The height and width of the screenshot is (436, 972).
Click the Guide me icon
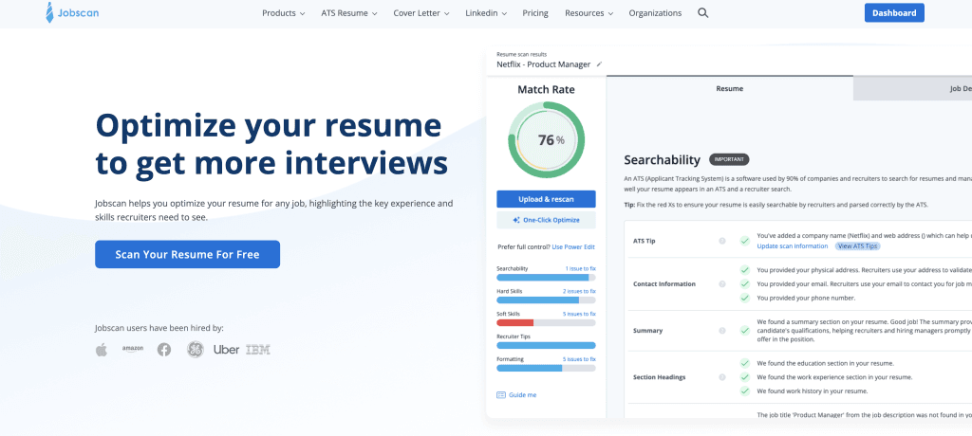coord(501,395)
